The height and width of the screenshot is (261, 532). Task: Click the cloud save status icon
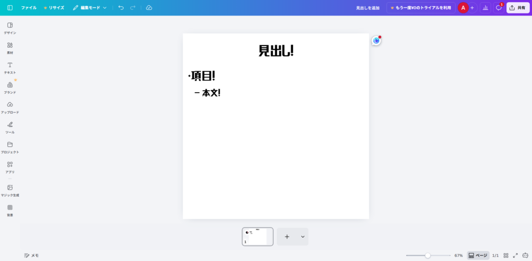[149, 8]
